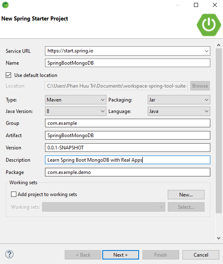Viewport: 223px width, 264px height.
Task: Click the Cancel button
Action: pyautogui.click(x=201, y=255)
